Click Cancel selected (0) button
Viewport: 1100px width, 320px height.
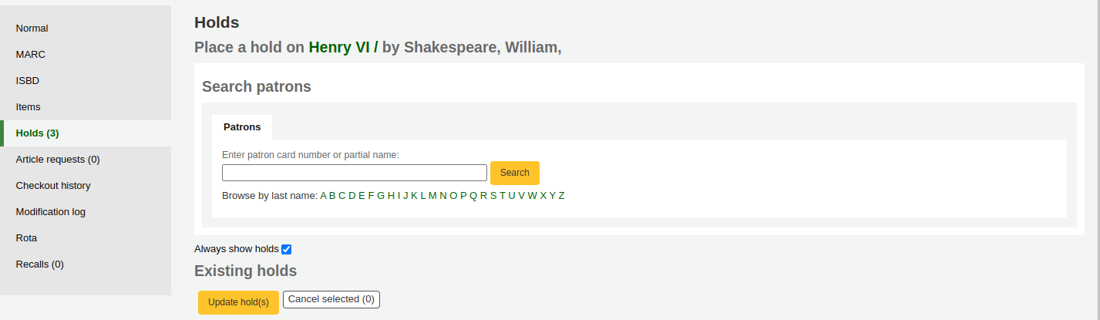pyautogui.click(x=331, y=299)
